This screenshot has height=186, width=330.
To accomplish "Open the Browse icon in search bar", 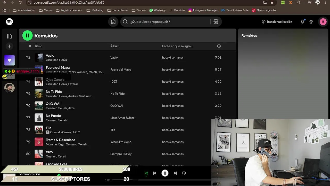I will [216, 22].
